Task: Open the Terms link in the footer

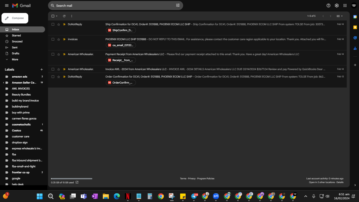Action: (x=183, y=179)
